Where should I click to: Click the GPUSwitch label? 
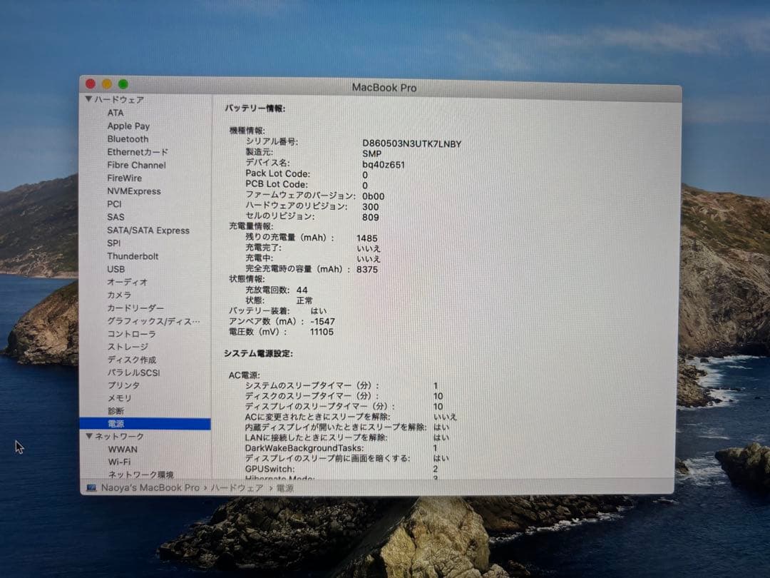click(269, 469)
